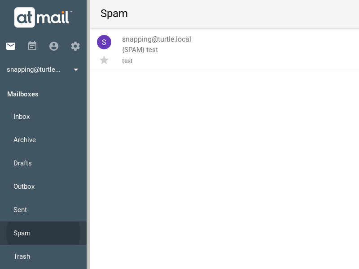Open the email with subject {SPAM} test
359x269 pixels.
(224, 50)
